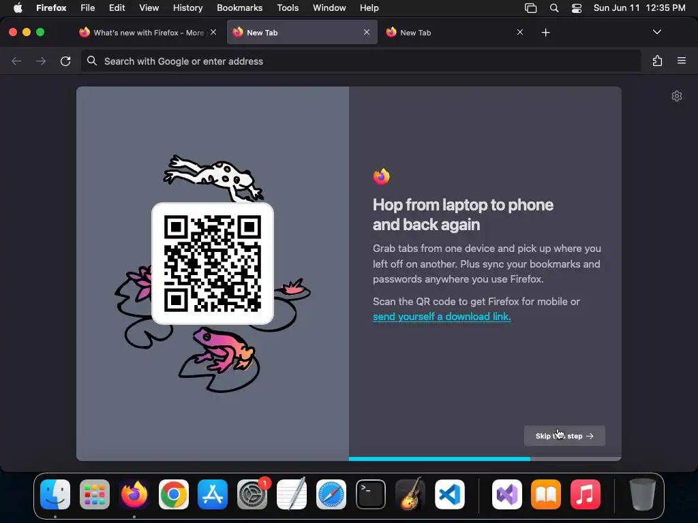Close the What's new with Firefox tab
The image size is (698, 523).
(x=213, y=32)
